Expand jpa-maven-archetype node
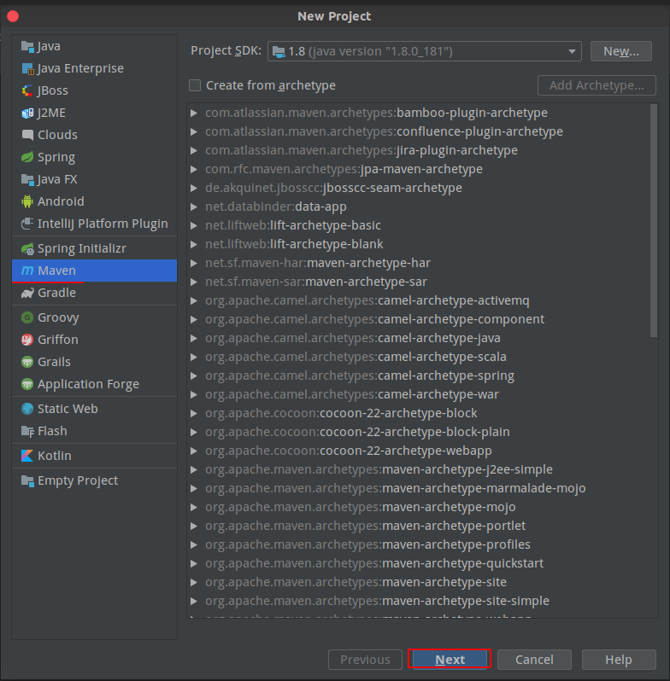This screenshot has height=681, width=670. click(x=194, y=169)
